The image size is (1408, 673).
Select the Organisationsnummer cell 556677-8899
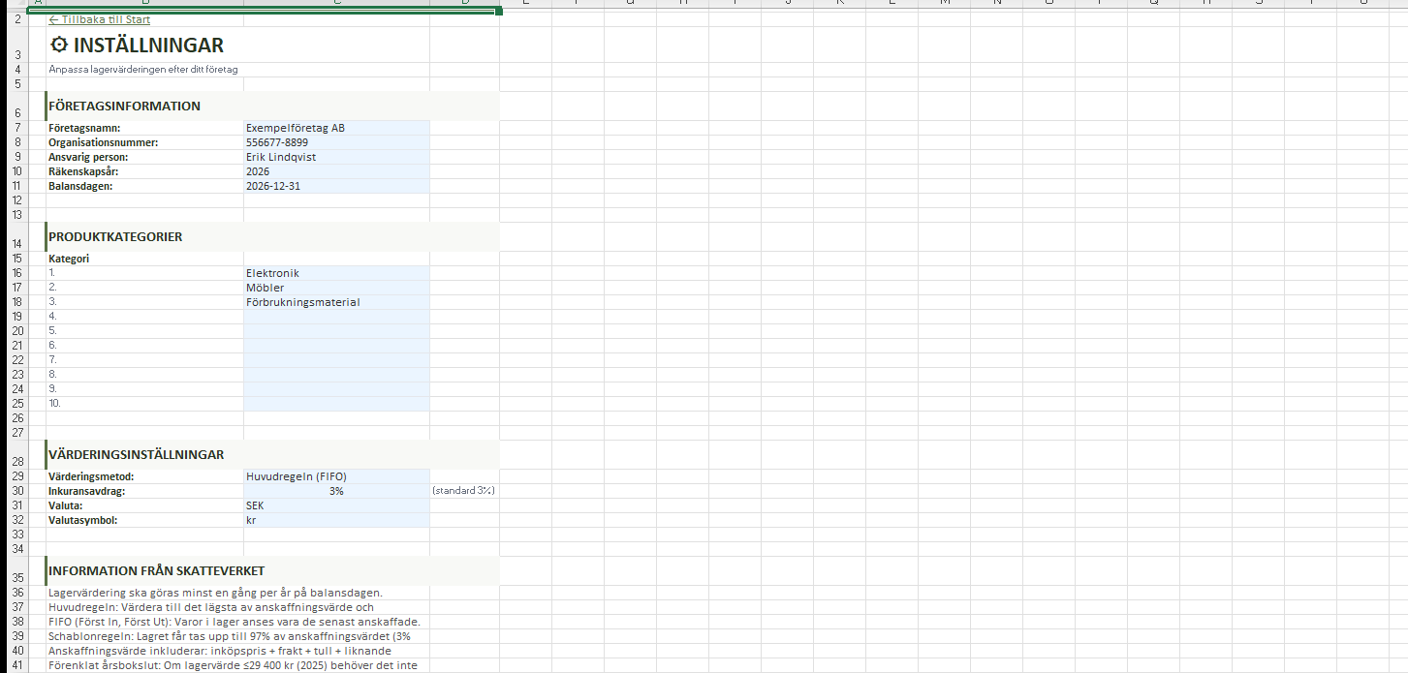[336, 142]
